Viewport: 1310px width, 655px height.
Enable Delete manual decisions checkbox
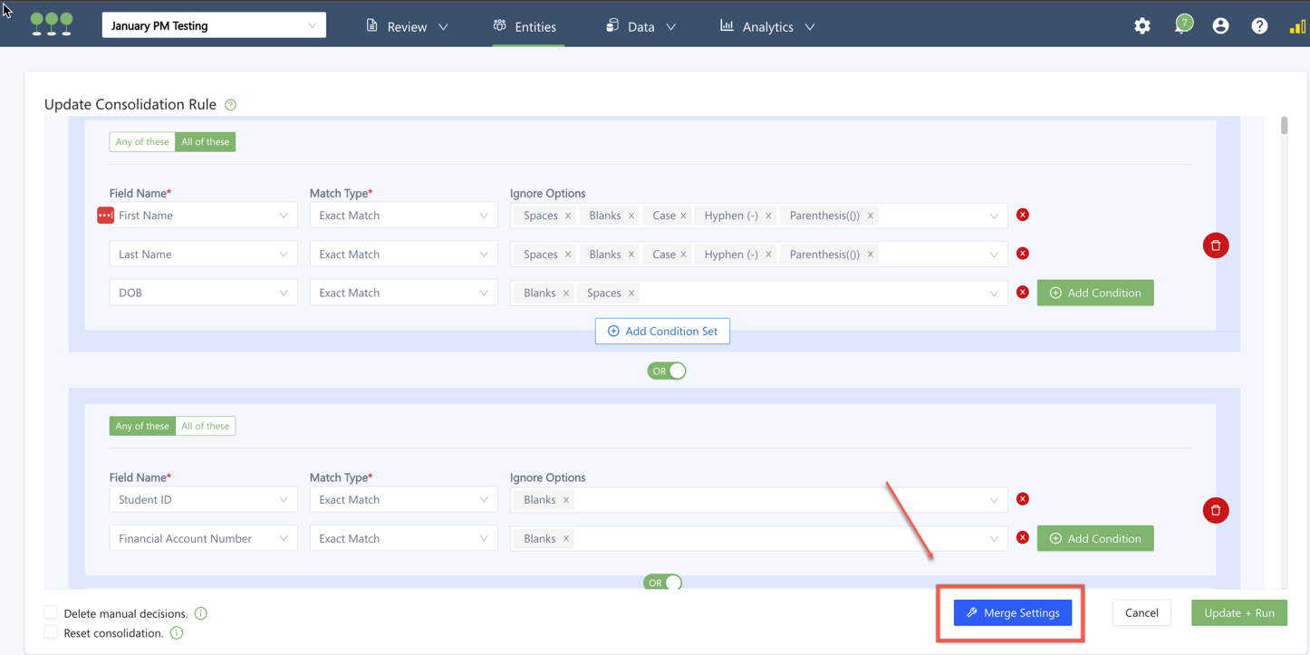[x=51, y=613]
